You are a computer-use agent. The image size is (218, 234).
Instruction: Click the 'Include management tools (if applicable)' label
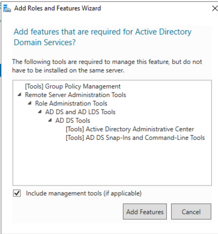(x=83, y=193)
